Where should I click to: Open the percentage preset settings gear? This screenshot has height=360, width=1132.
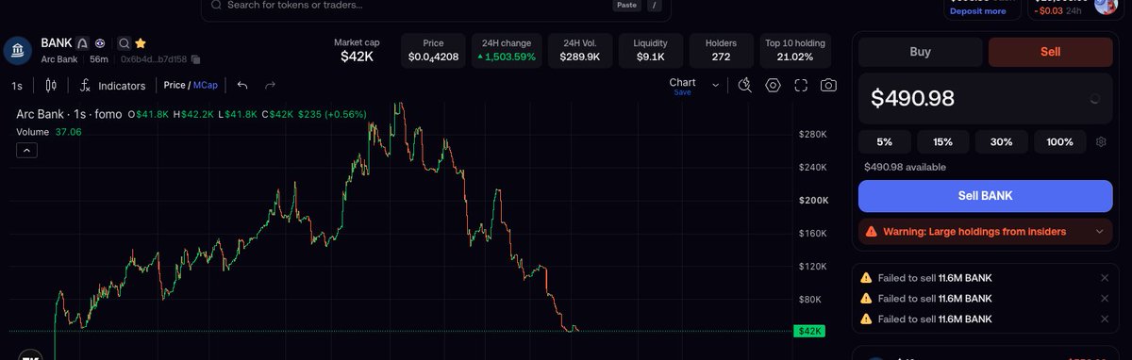1102,142
